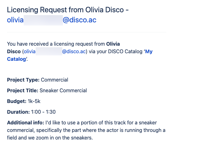The height and width of the screenshot is (148, 208).
Task: Click the 'Additional info:' label
Action: [26, 122]
